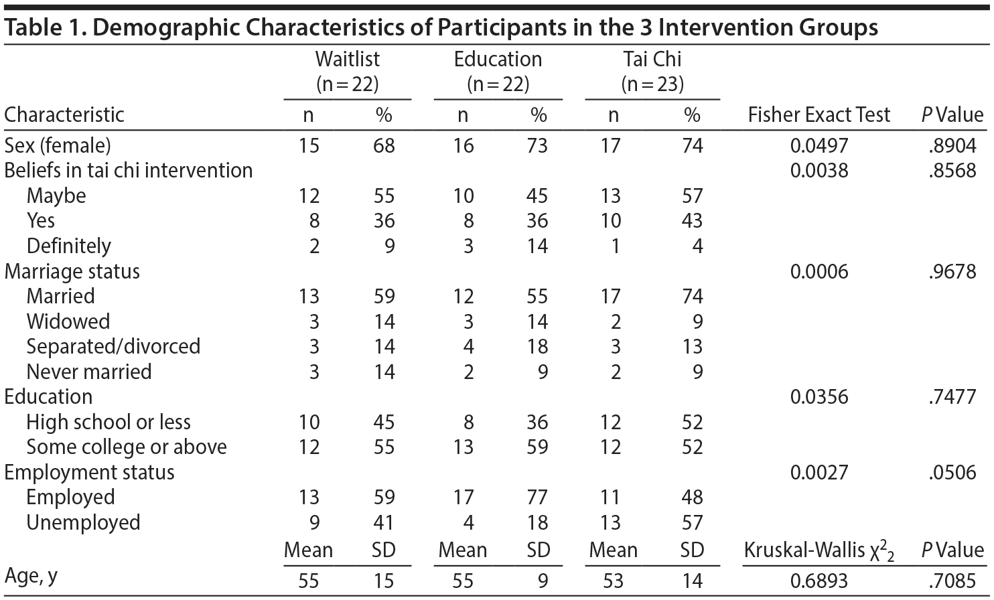Click the Table 1 title heading
994x600 pixels.
441,28
